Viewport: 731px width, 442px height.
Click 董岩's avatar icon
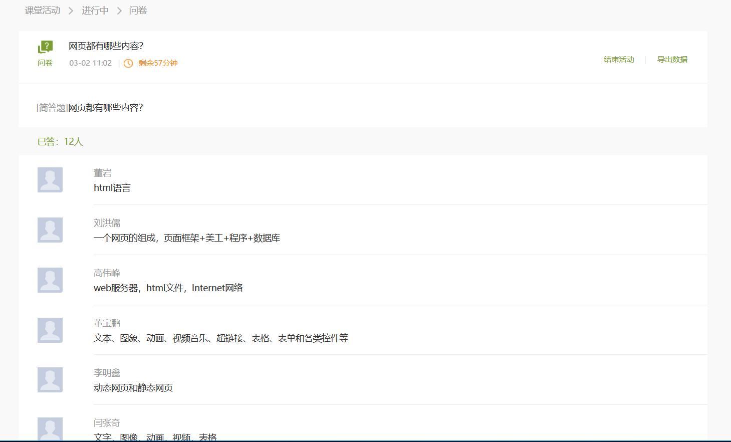tap(50, 180)
